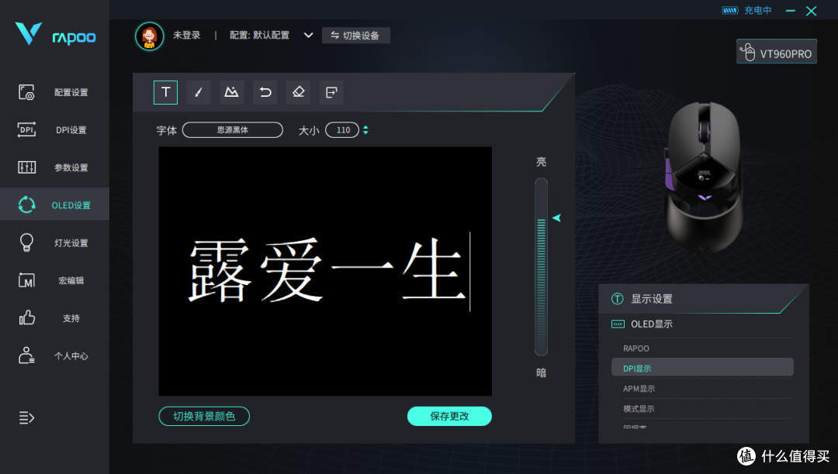
Task: Click the brightness slider track
Action: (541, 266)
